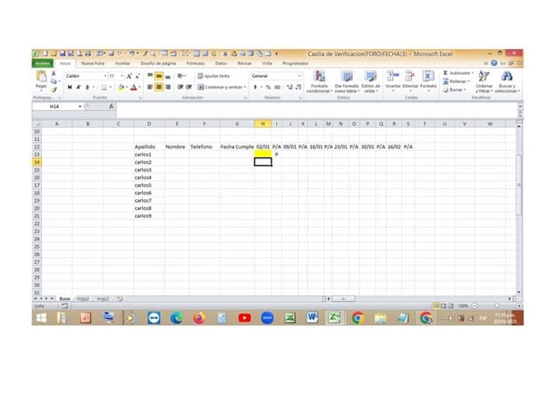Click the Excel help question icon
536x402 pixels.
pos(494,63)
